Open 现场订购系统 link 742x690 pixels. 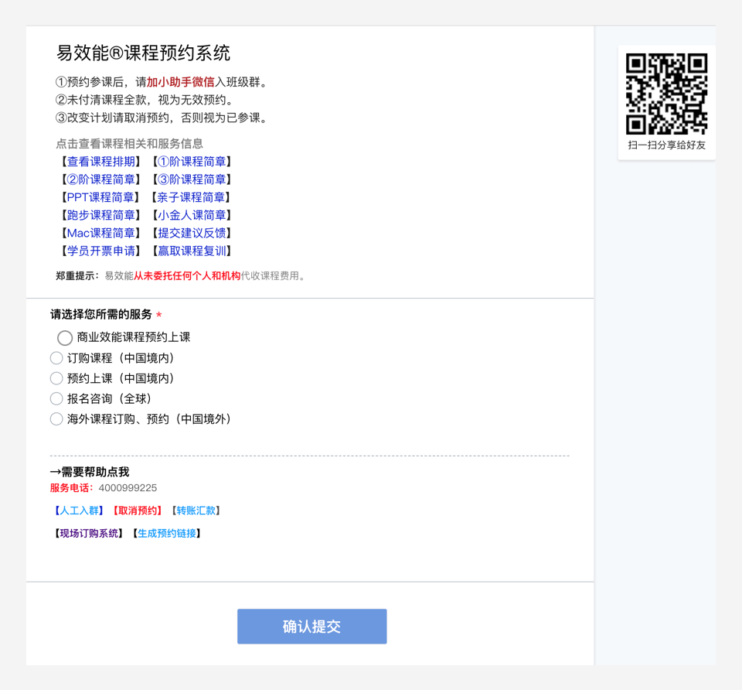click(88, 533)
